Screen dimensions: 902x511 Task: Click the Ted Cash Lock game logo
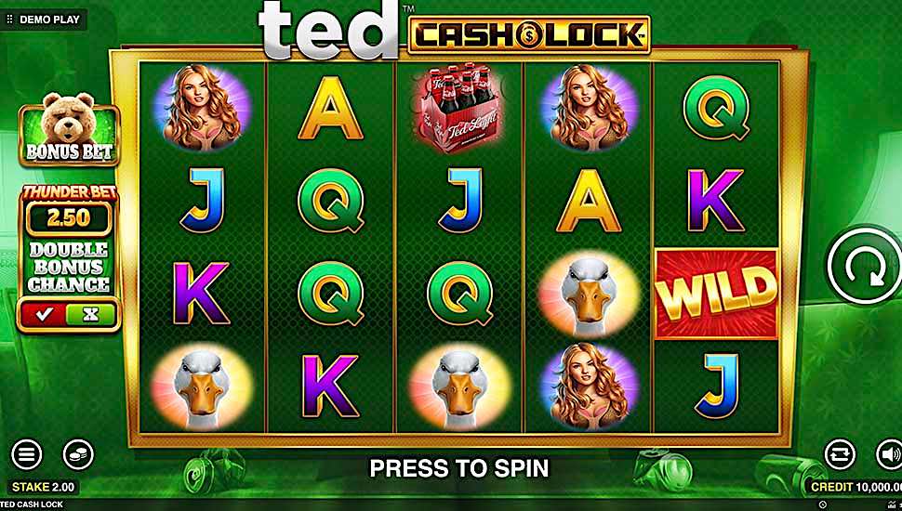tap(455, 29)
